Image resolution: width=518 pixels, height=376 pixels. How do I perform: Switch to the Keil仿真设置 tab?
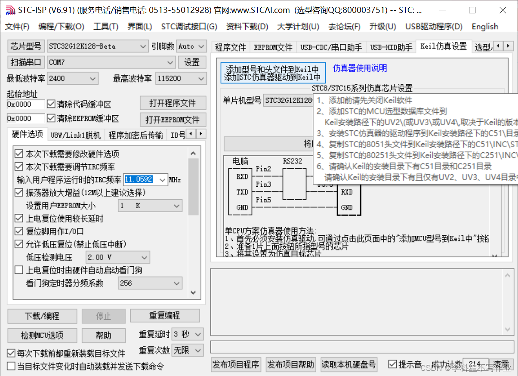tap(443, 47)
